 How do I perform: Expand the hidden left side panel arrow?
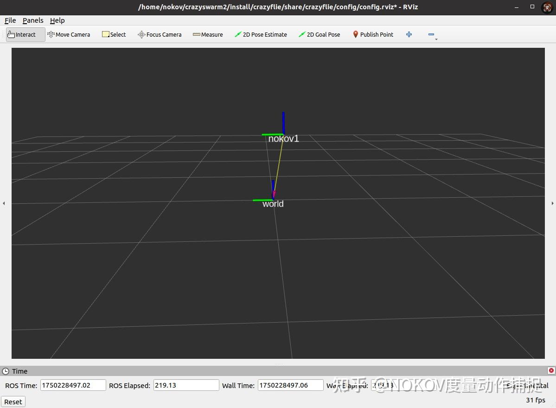(4, 203)
